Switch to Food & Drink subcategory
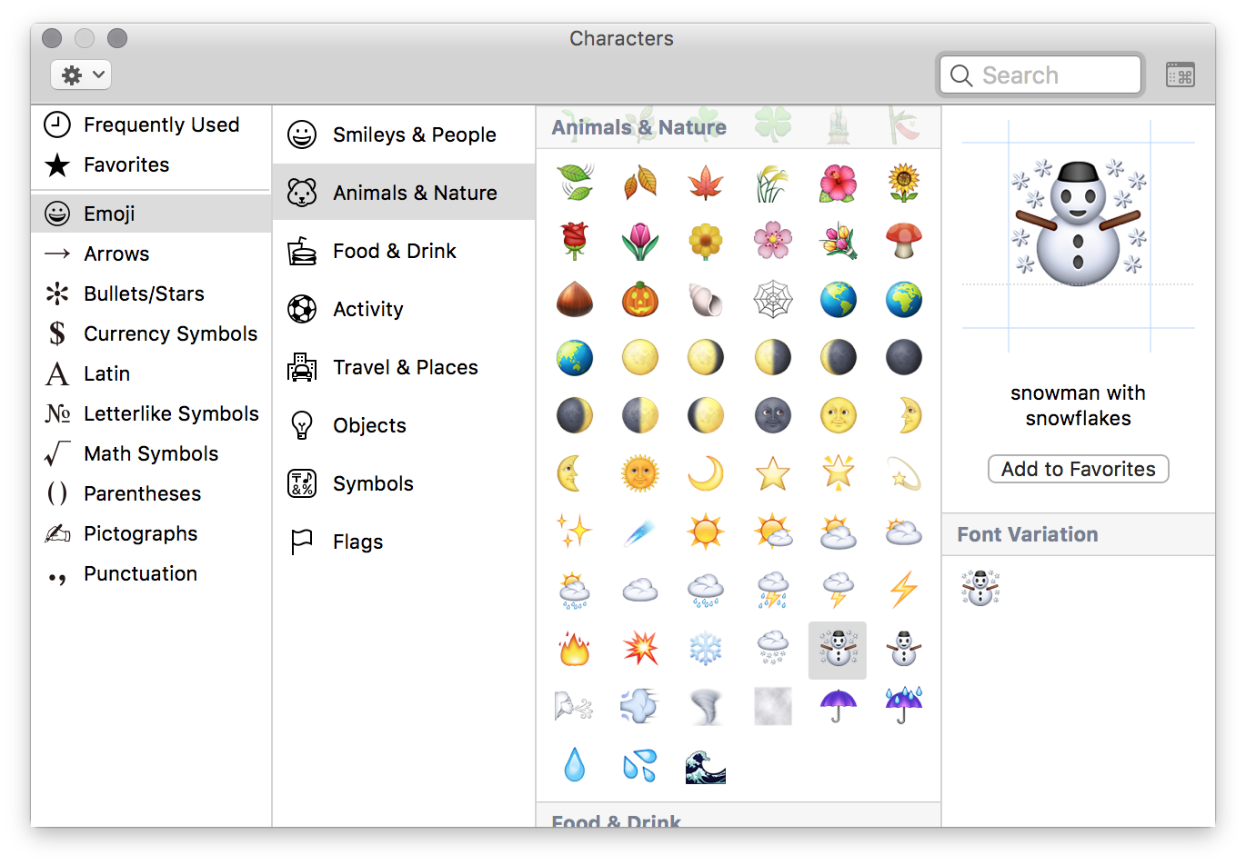This screenshot has height=865, width=1246. (404, 251)
